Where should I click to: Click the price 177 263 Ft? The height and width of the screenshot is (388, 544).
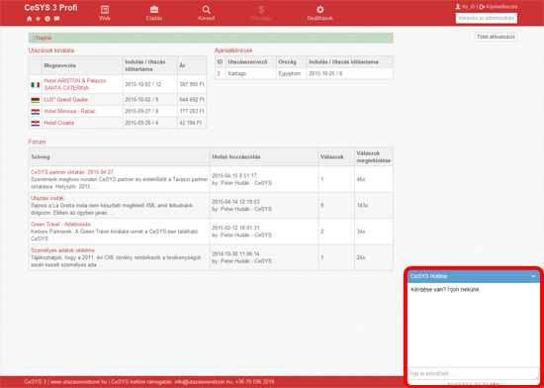click(x=192, y=112)
